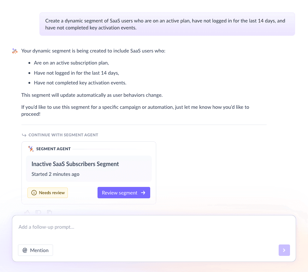Image resolution: width=308 pixels, height=272 pixels.
Task: Click the arrow inside the Review segment button
Action: coord(144,193)
